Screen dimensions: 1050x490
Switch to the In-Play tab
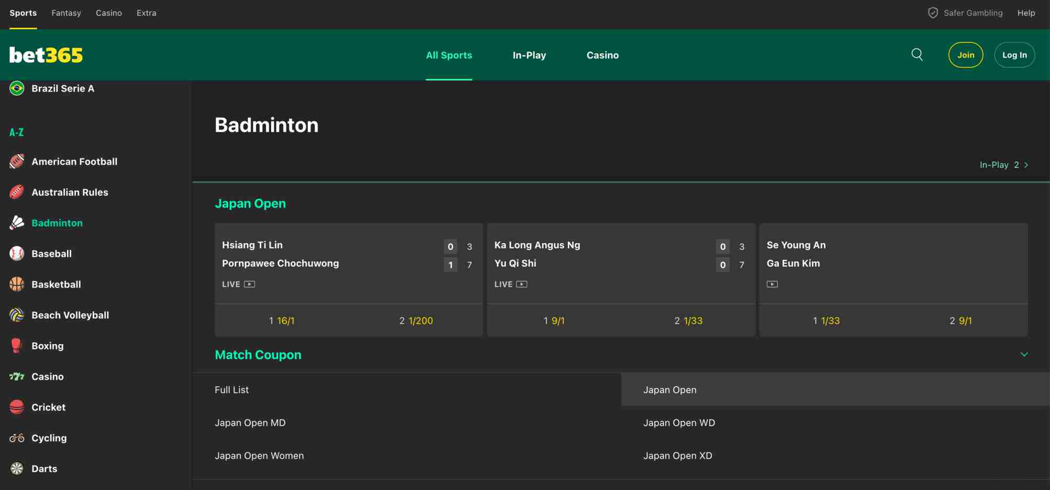(x=529, y=55)
